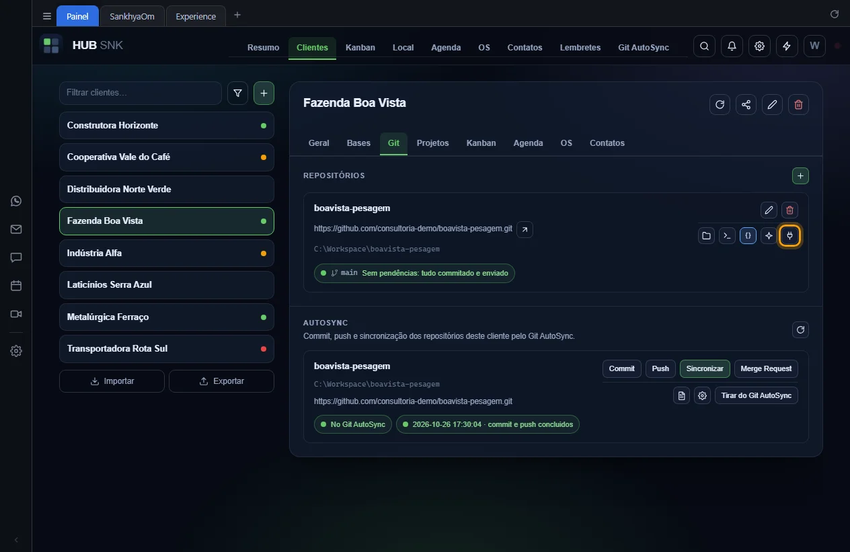Open search with the magnifier icon

coord(704,46)
